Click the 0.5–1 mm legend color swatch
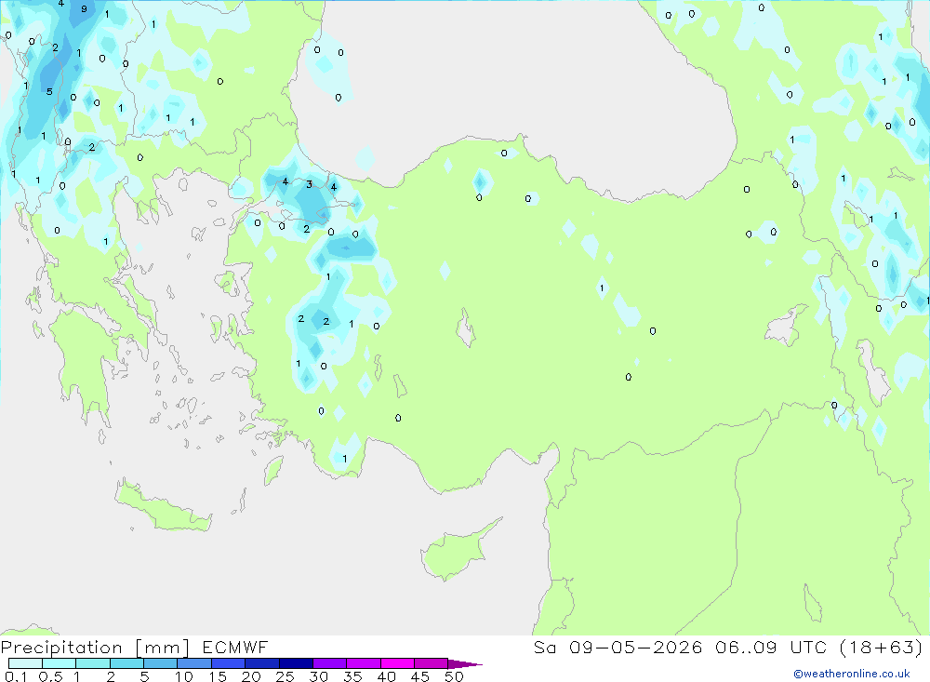930x682 pixels. coord(60,663)
